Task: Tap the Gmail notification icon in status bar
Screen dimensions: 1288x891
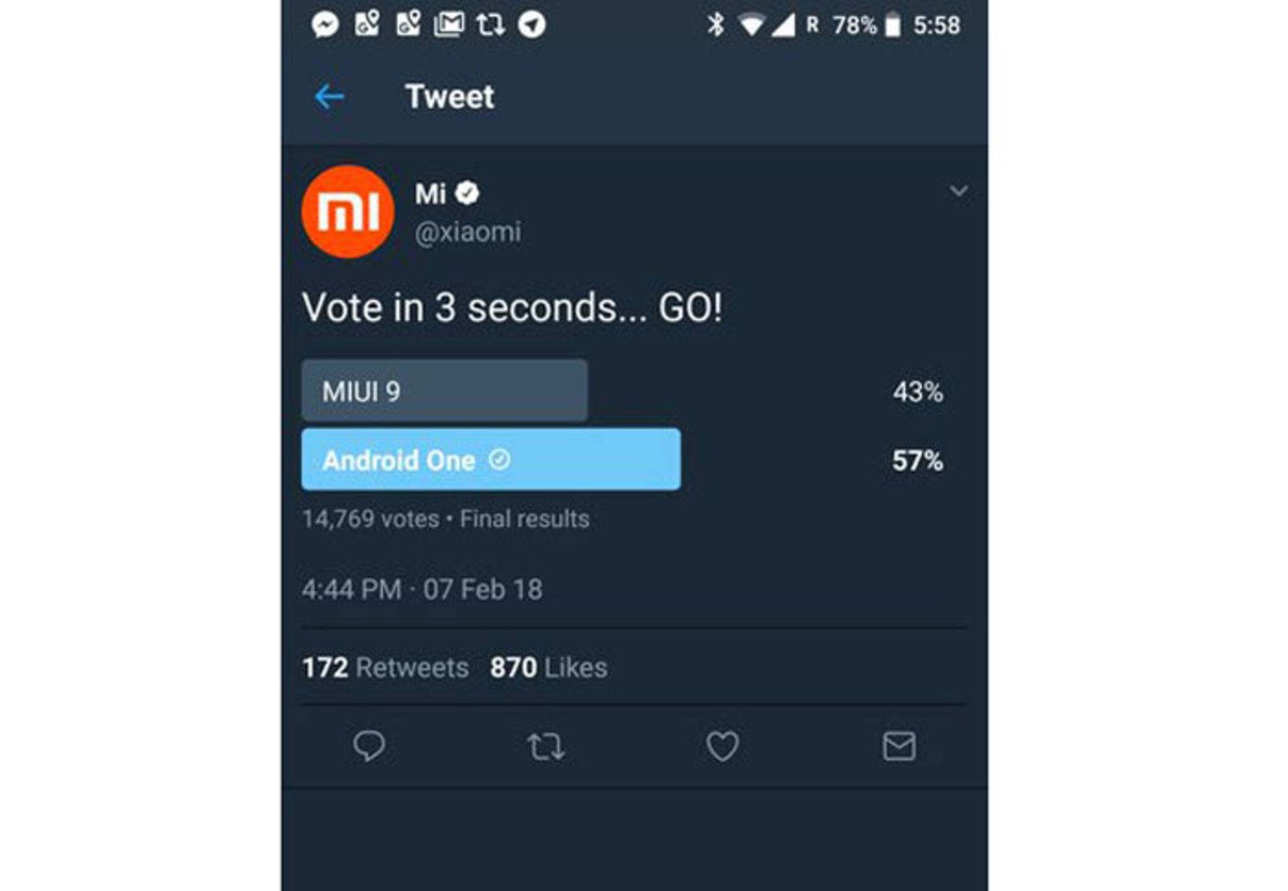Action: (x=449, y=25)
